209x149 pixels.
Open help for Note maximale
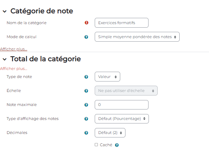pyautogui.click(x=86, y=105)
